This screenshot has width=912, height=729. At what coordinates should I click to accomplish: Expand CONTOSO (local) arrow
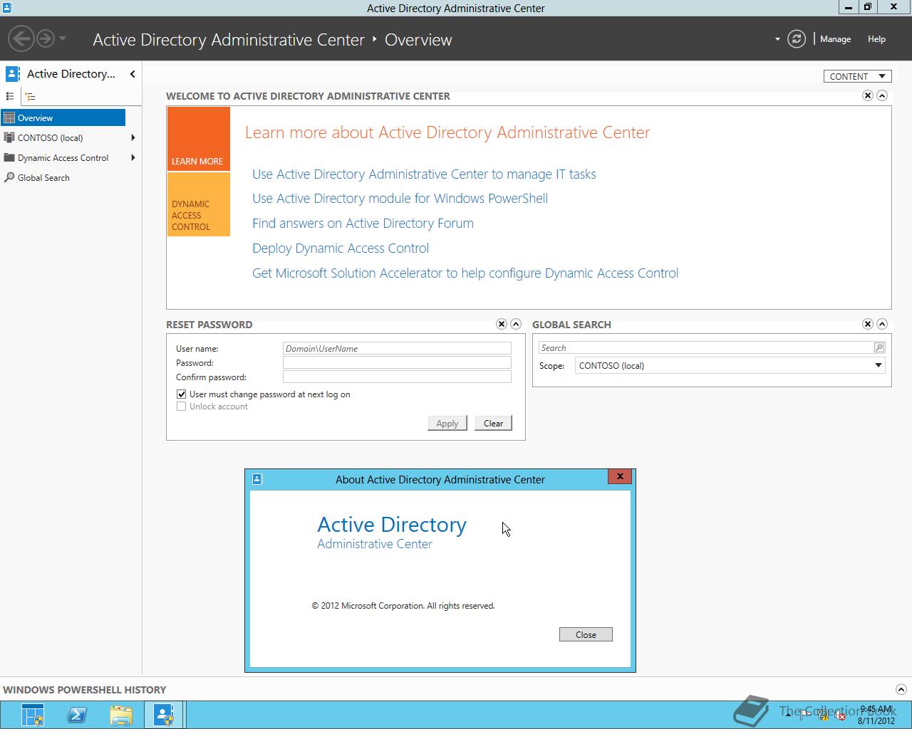(x=133, y=138)
